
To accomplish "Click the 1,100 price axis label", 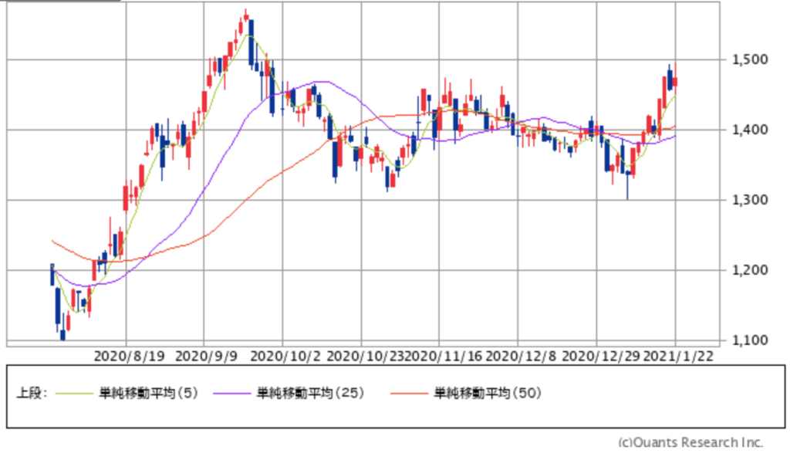I will pyautogui.click(x=750, y=340).
